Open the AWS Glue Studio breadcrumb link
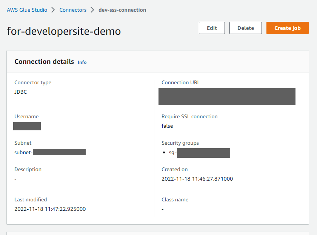 pyautogui.click(x=27, y=10)
